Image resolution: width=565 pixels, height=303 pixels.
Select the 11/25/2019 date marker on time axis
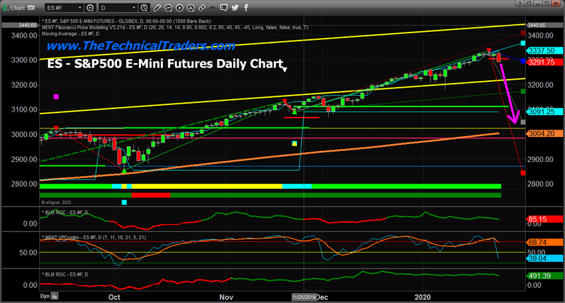(304, 297)
